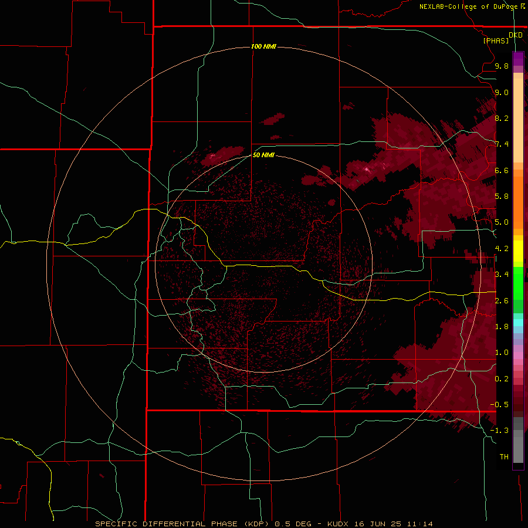Click the bright pink KDP core in the northeast storm
This screenshot has width=528, height=528.
point(367,170)
